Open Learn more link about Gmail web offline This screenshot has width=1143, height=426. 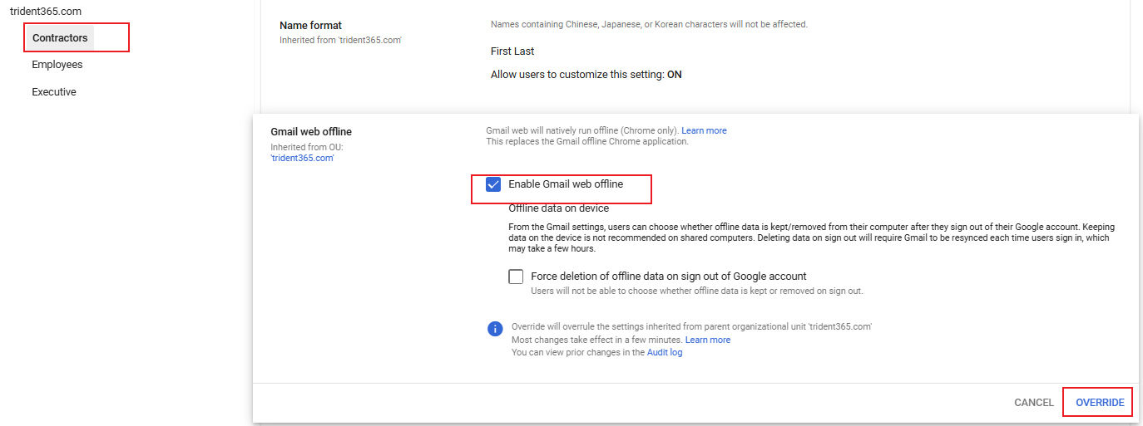(704, 130)
